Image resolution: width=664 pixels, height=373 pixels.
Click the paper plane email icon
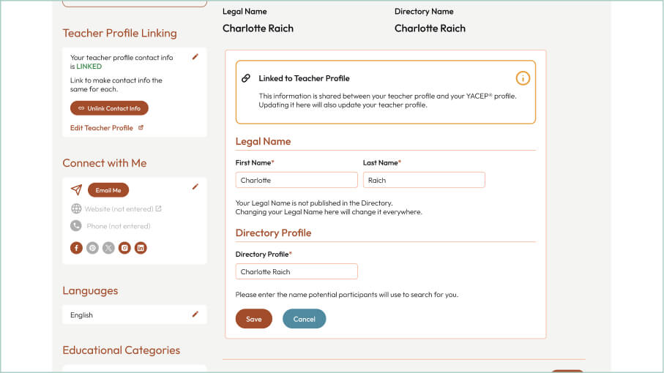76,190
